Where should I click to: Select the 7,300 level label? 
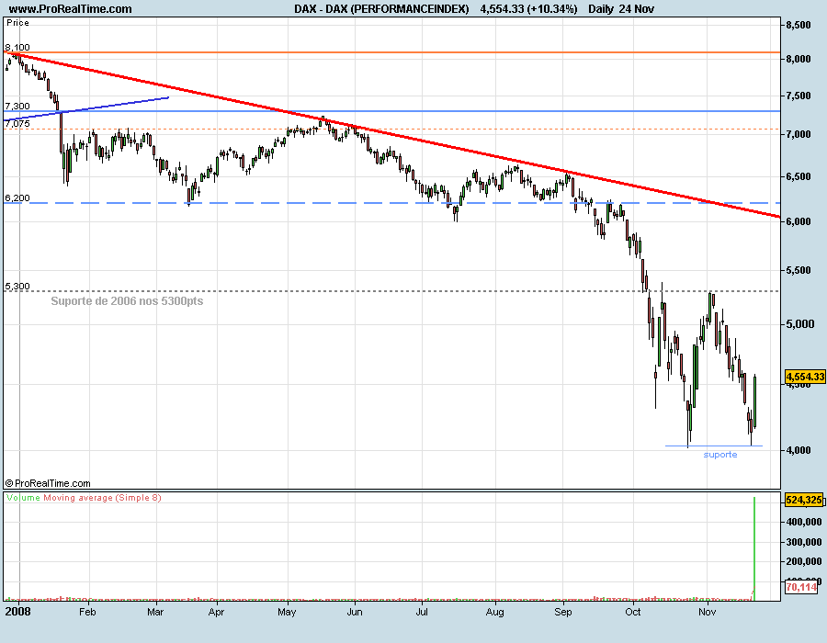click(17, 106)
